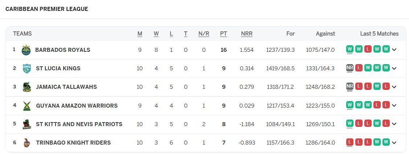Click the PT column header

[x=224, y=34]
